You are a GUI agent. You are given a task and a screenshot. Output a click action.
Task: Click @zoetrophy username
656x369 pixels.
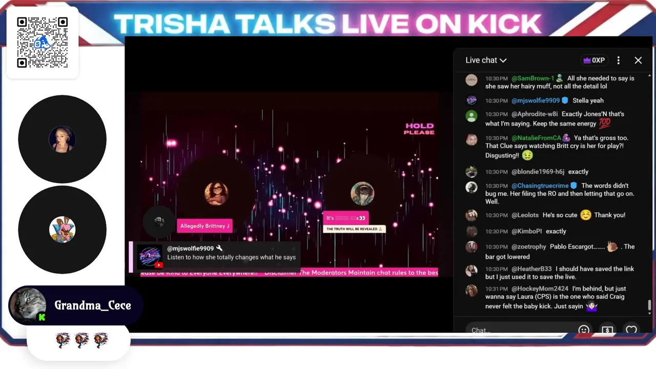[528, 247]
